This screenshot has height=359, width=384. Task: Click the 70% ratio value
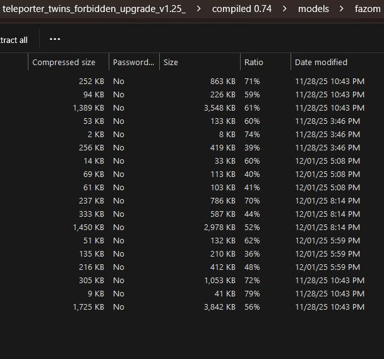[252, 201]
